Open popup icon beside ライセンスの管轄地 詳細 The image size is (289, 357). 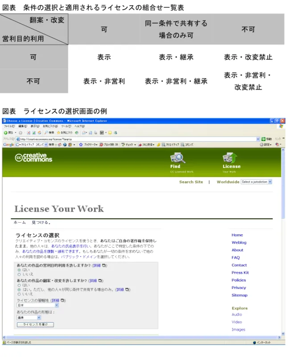pos(62,300)
